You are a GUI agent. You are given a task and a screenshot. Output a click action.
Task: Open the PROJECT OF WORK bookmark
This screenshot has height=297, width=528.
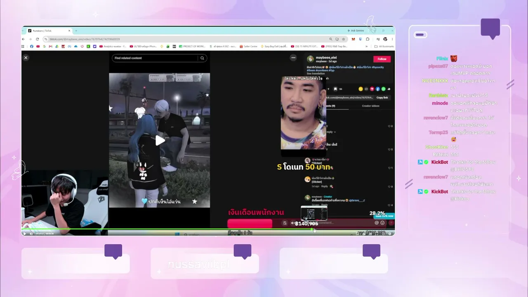click(192, 47)
